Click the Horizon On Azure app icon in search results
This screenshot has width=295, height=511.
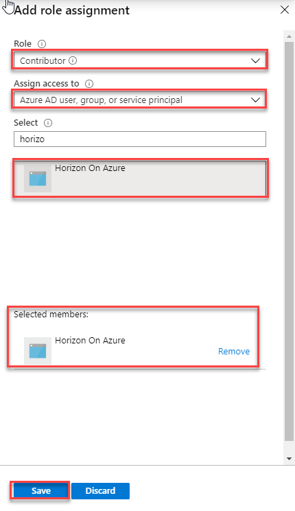coord(38,179)
